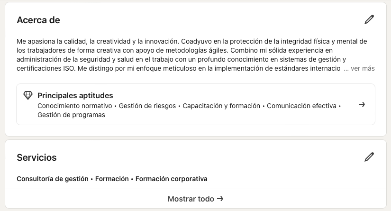Viewport: 391px width, 211px height.
Task: Edit the Acerca de section
Action: 369,20
